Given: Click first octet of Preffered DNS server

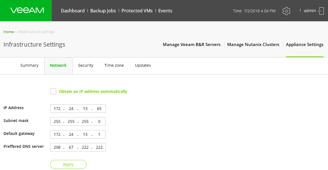Looking at the screenshot, I should (57, 147).
